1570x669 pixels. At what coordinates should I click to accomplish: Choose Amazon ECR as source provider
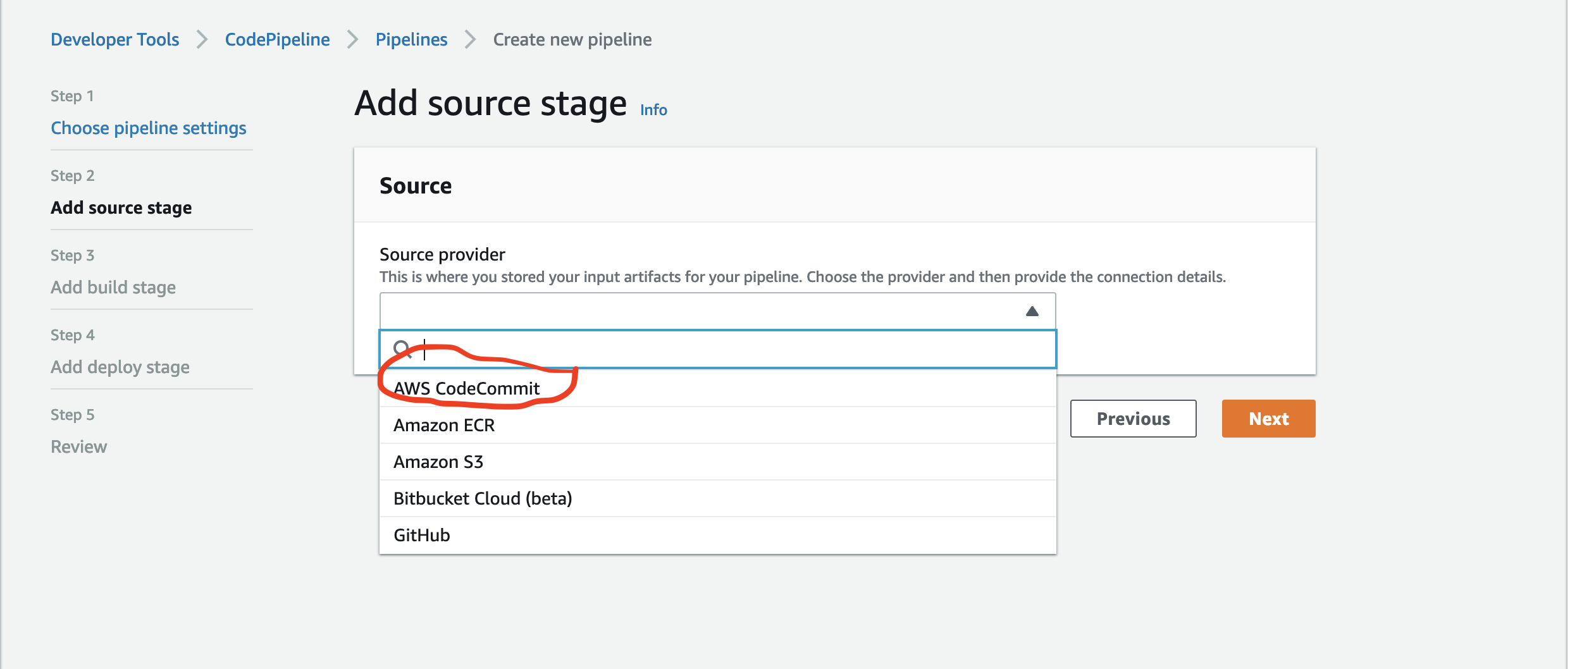coord(444,425)
